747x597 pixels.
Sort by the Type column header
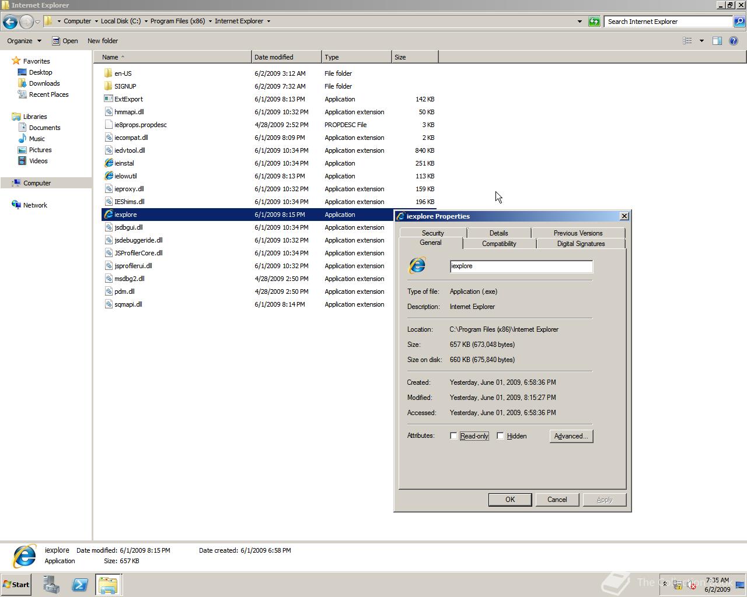pos(357,57)
